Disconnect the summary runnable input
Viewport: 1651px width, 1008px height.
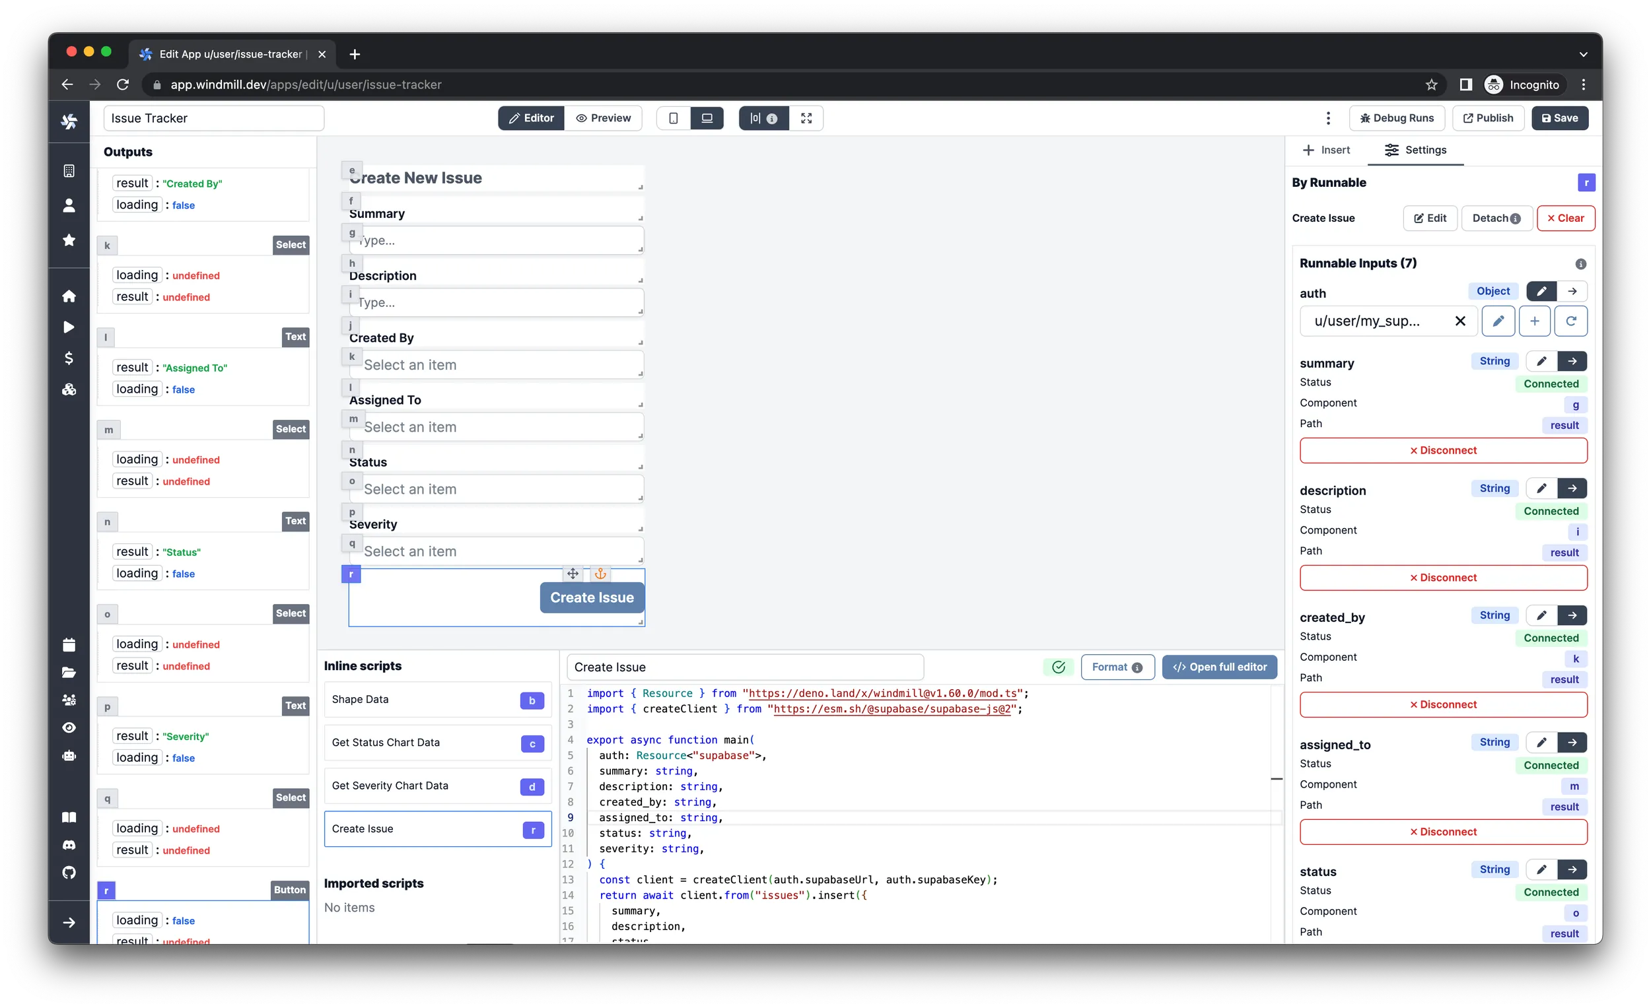coord(1443,450)
